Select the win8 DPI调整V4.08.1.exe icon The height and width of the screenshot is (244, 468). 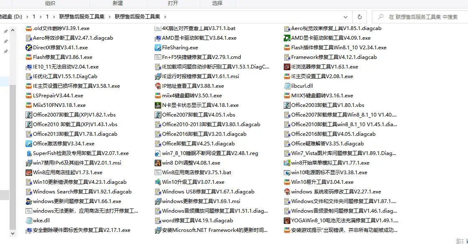click(x=158, y=163)
